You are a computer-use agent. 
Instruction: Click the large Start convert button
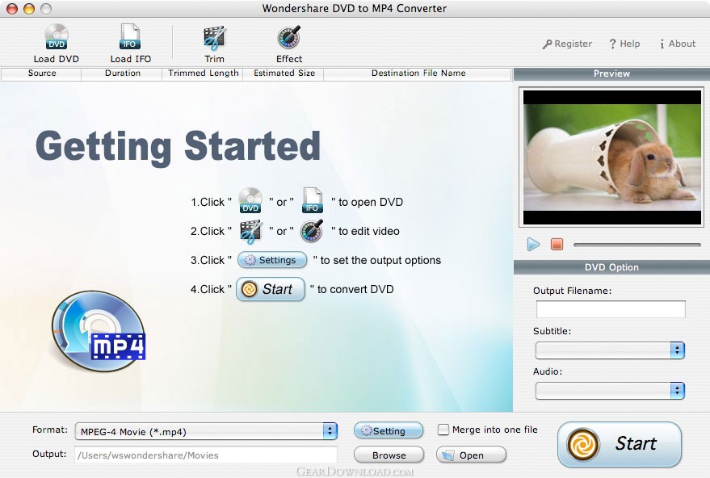[620, 444]
